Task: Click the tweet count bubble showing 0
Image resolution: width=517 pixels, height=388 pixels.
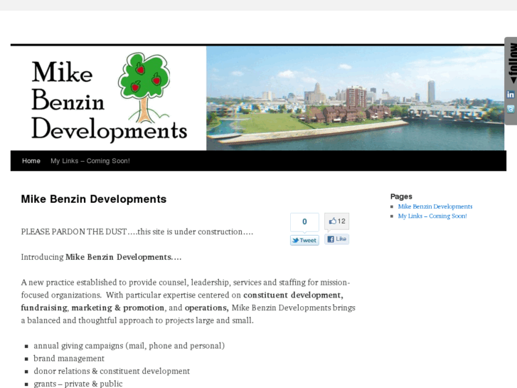Action: point(304,222)
